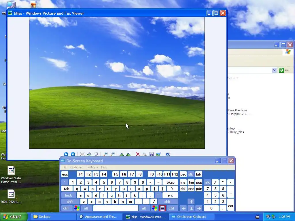The image size is (295, 221).
Task: Go to the previous image in Picture Viewer
Action: point(66,154)
